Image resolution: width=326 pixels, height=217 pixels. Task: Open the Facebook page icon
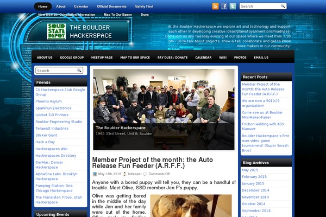coord(224,6)
